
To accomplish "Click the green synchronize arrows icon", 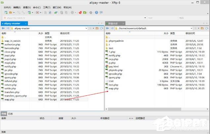I will pyautogui.click(x=56, y=13).
